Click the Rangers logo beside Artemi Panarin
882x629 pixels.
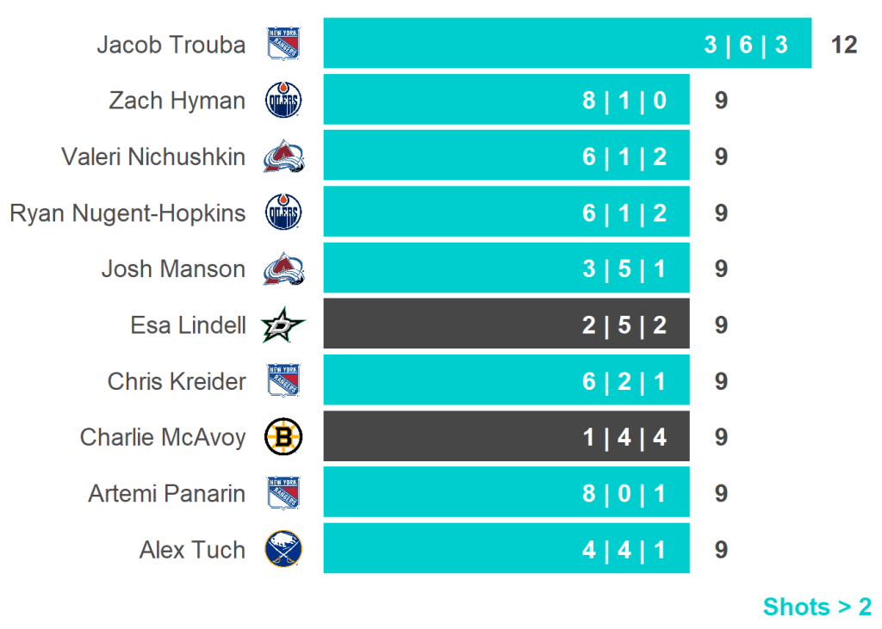[283, 493]
